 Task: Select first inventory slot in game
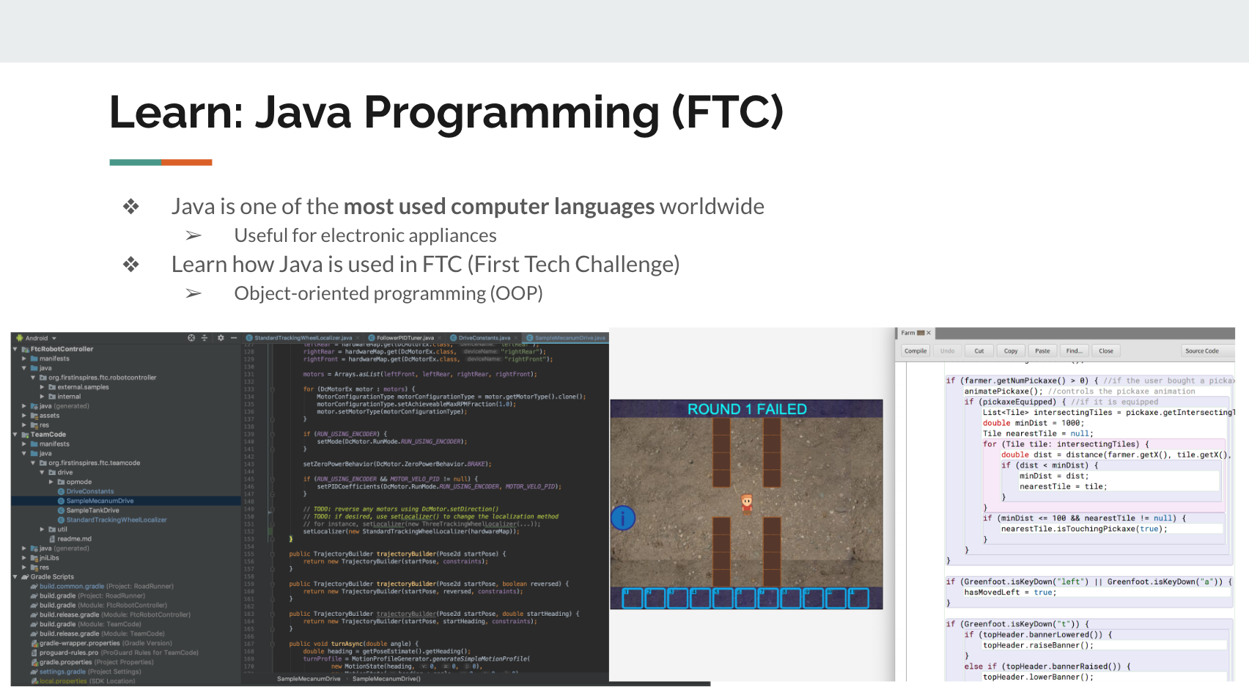point(632,598)
